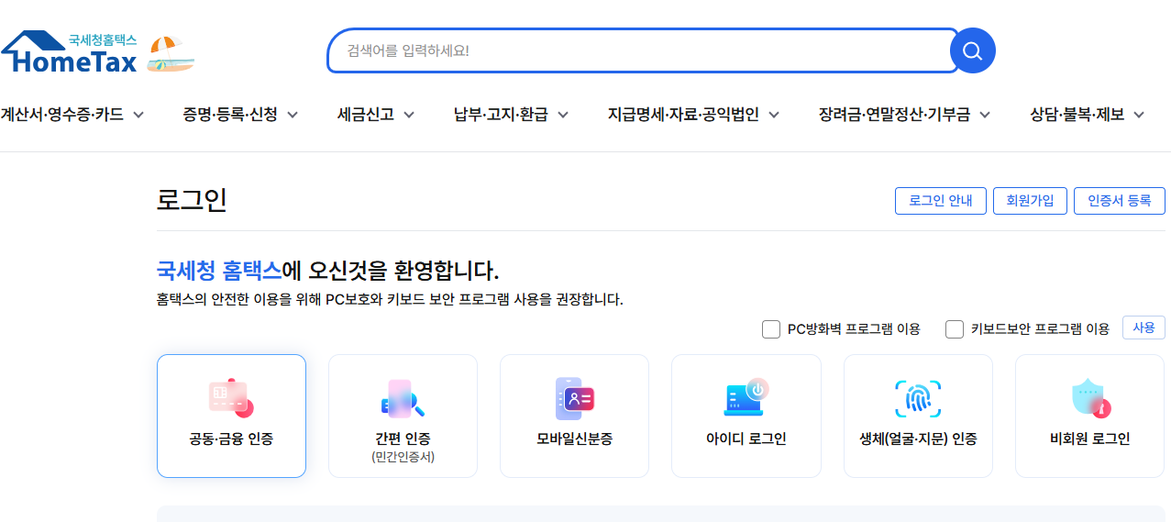
Task: Focus the 검색어를 입력하세요 search field
Action: pos(642,50)
